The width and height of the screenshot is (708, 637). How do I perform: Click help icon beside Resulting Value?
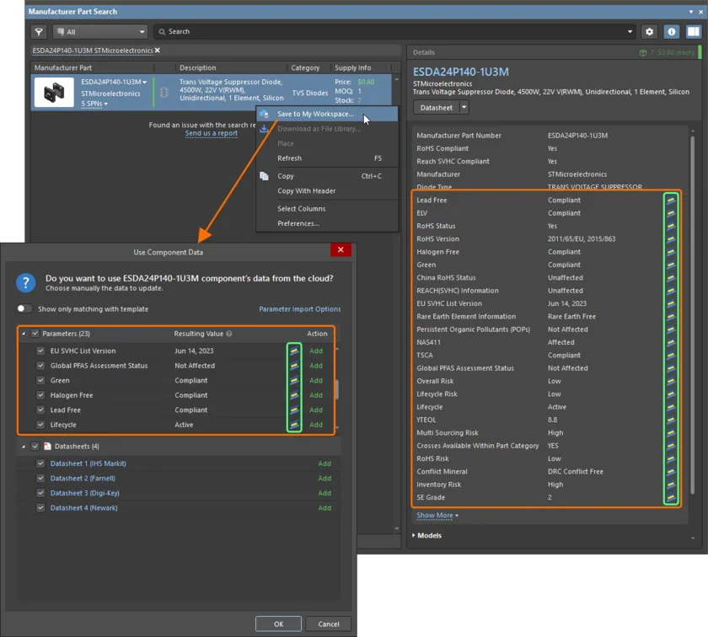(x=229, y=334)
